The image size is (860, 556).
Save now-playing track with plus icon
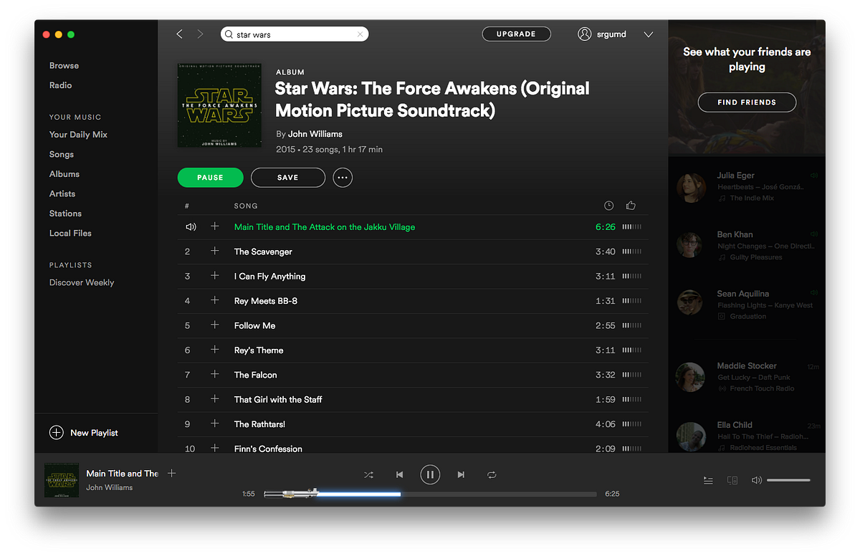pyautogui.click(x=171, y=473)
